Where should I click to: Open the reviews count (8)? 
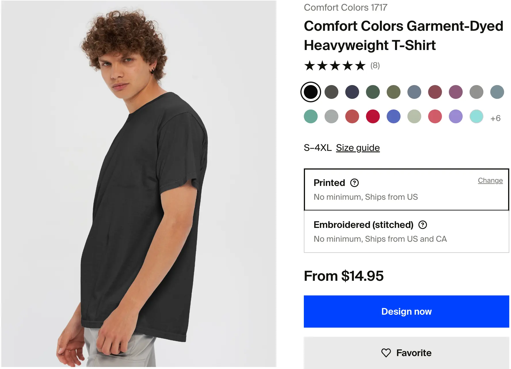coord(375,66)
